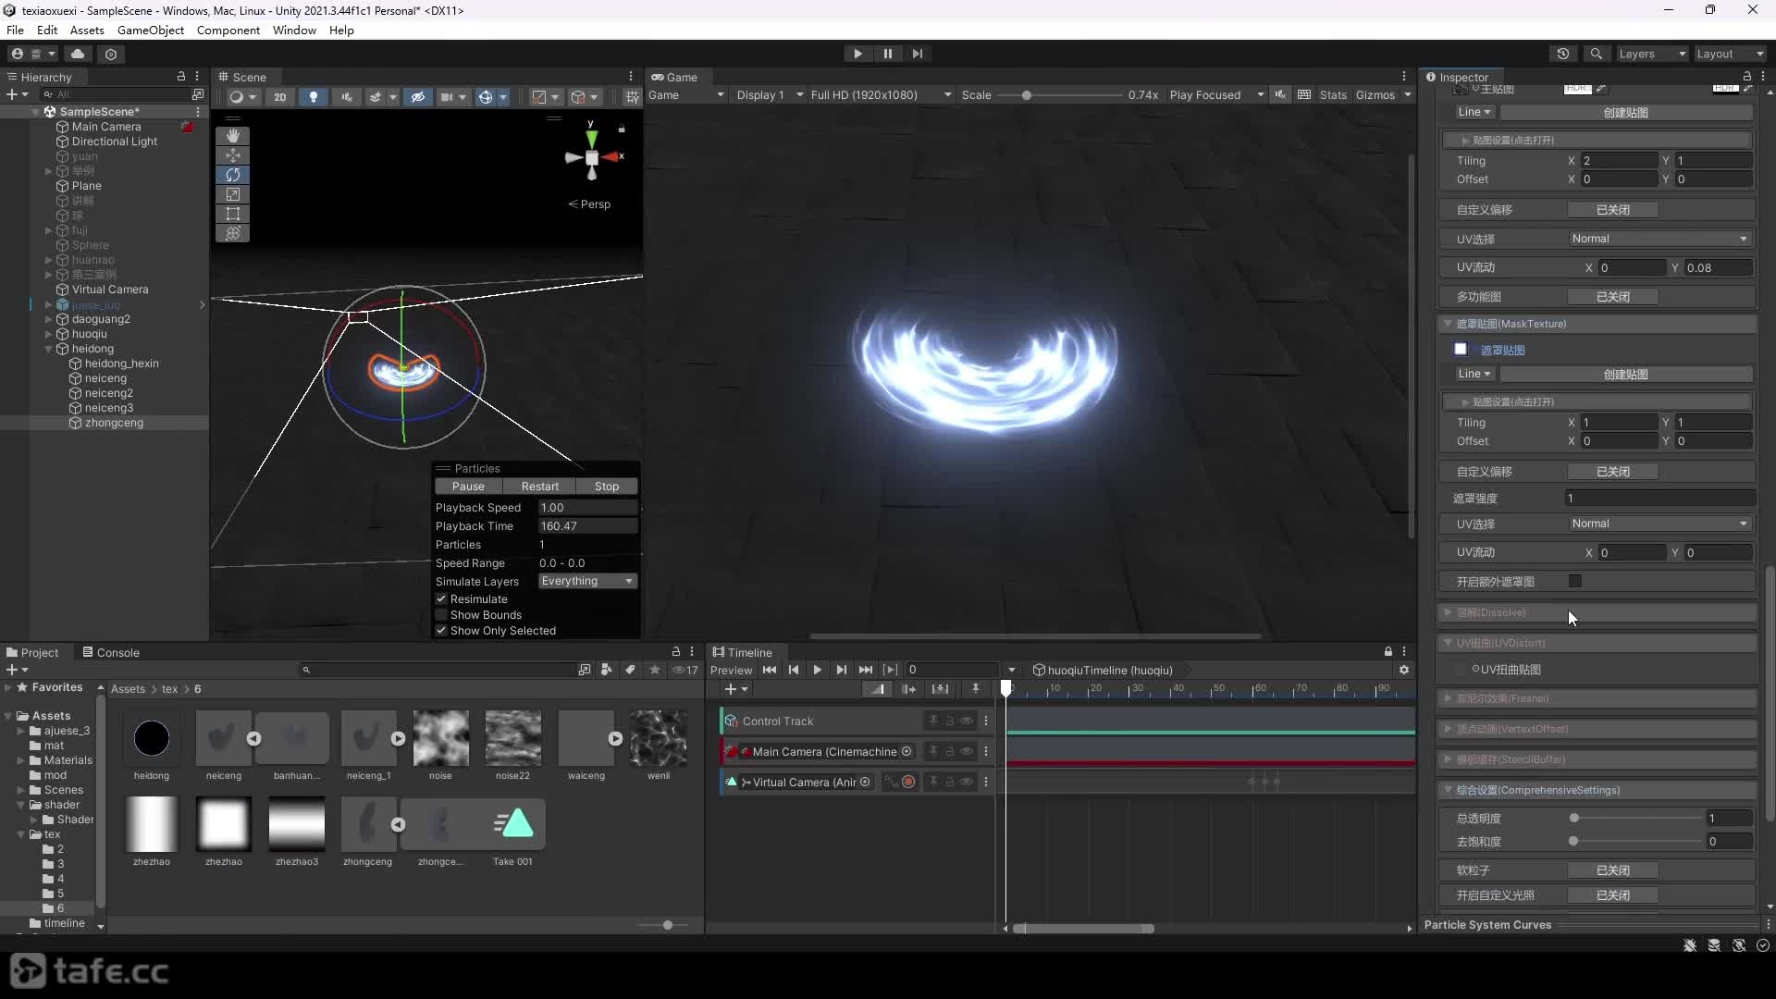The height and width of the screenshot is (999, 1776).
Task: Toggle the 遮罩贴图 checkbox in Inspector
Action: point(1461,349)
